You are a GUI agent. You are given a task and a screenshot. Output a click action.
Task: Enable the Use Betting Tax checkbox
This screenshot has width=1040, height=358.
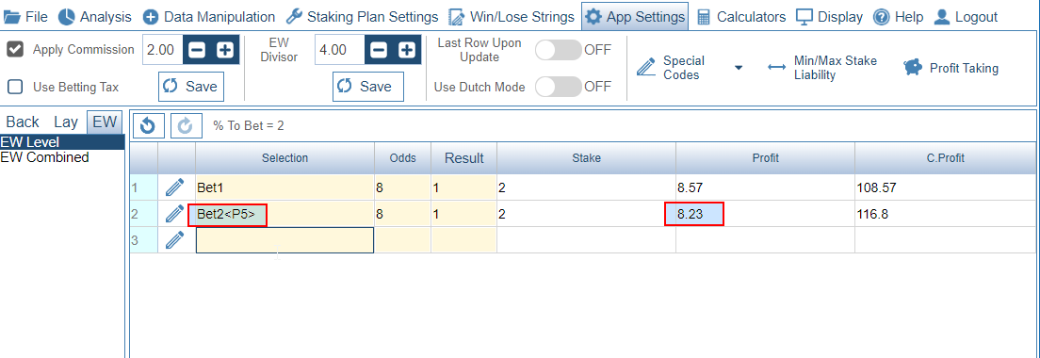(14, 87)
